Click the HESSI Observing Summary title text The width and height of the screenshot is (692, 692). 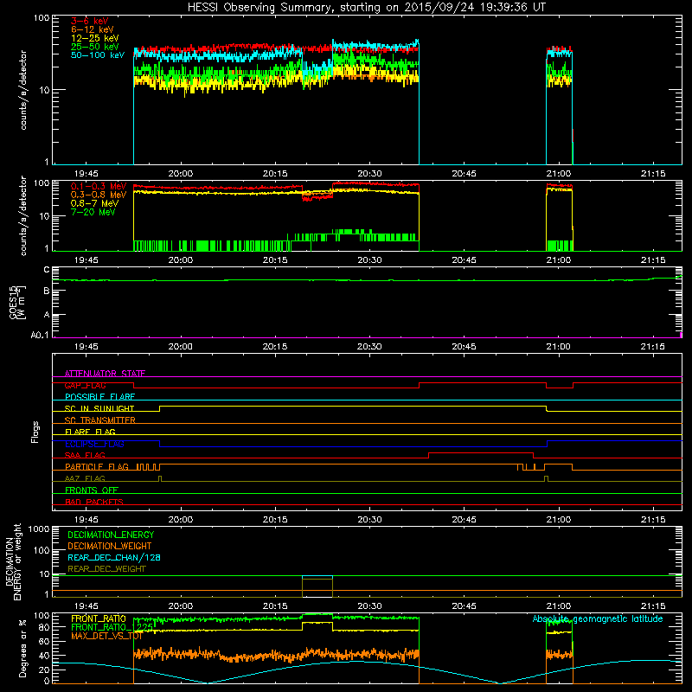click(366, 8)
